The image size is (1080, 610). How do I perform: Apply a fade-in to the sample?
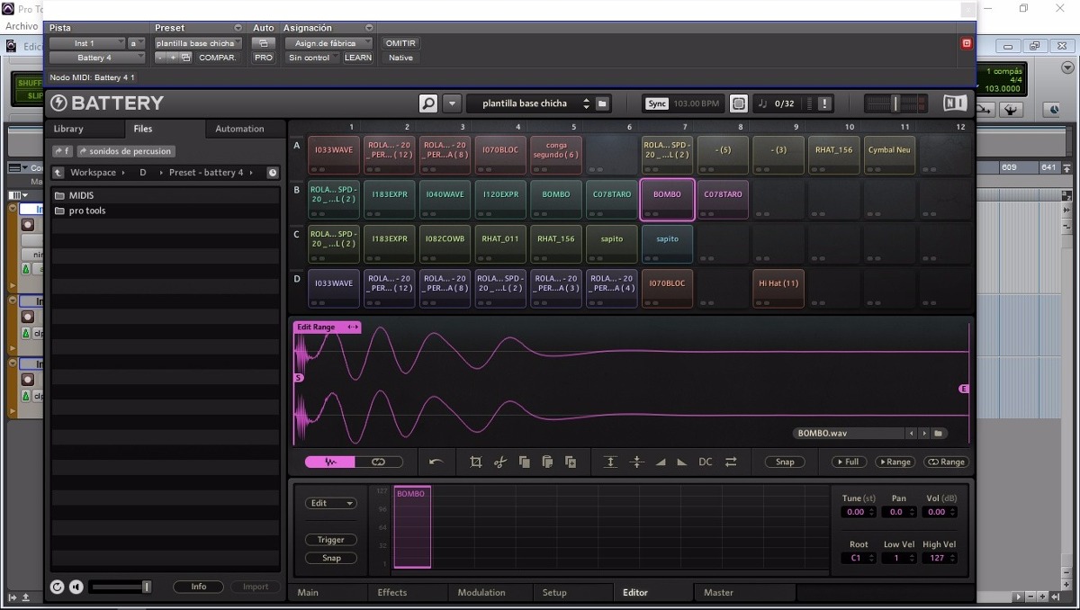pyautogui.click(x=661, y=462)
